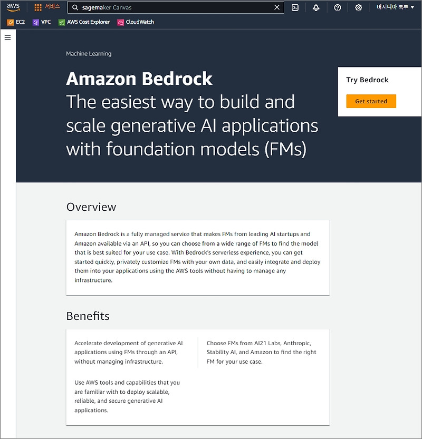The height and width of the screenshot is (439, 422).
Task: Open AWS help via question mark icon
Action: click(338, 7)
